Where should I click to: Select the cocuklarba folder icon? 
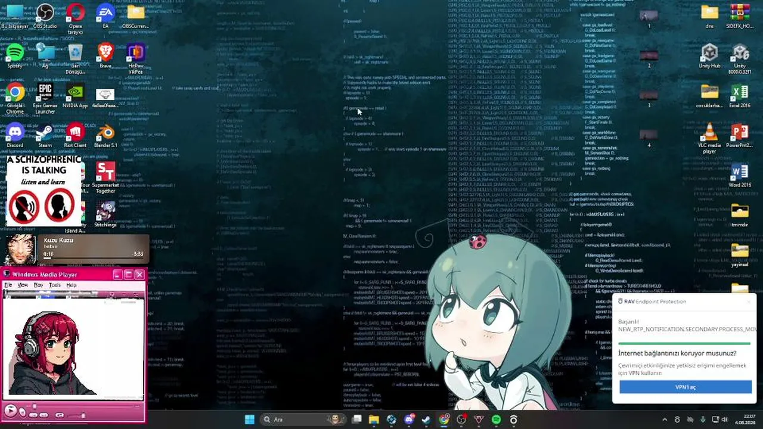click(x=709, y=95)
